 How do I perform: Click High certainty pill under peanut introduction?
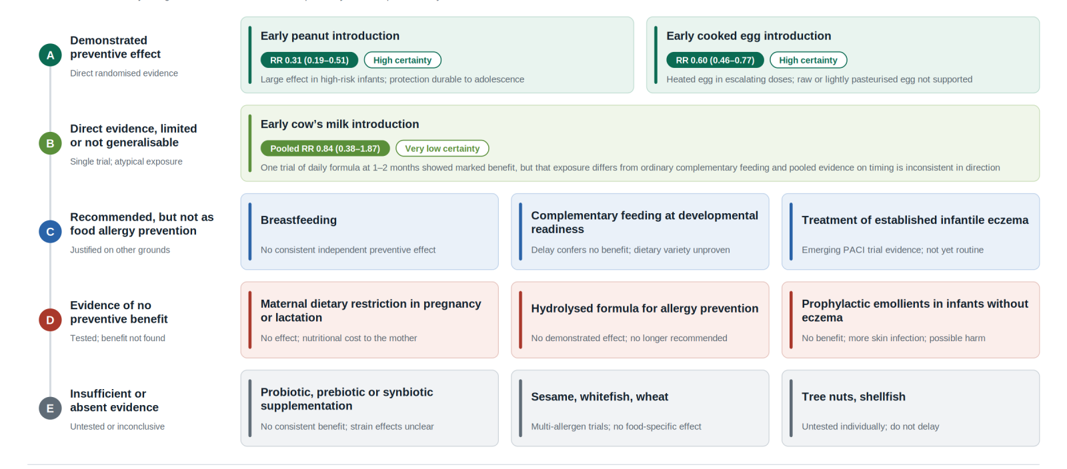point(402,60)
